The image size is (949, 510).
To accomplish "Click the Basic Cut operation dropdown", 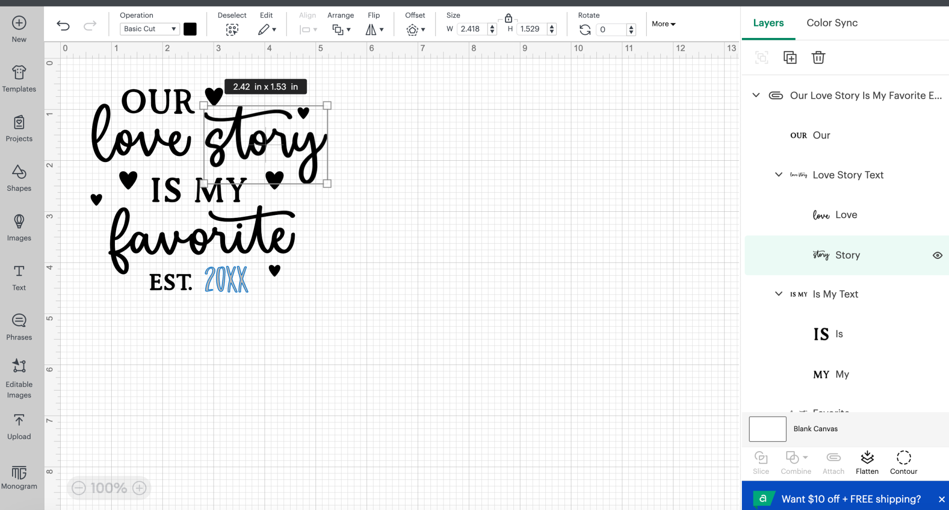I will click(149, 29).
